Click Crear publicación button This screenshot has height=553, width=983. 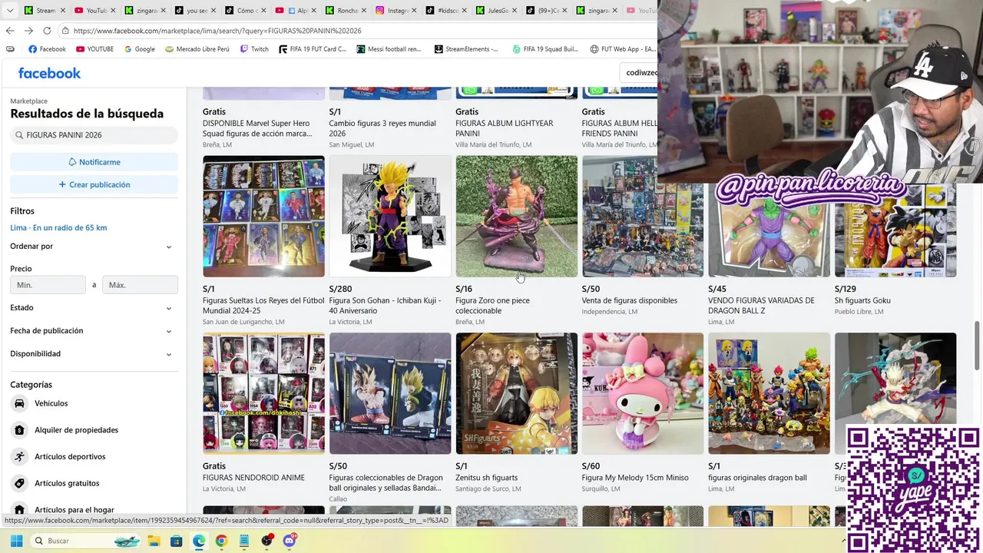pyautogui.click(x=94, y=184)
